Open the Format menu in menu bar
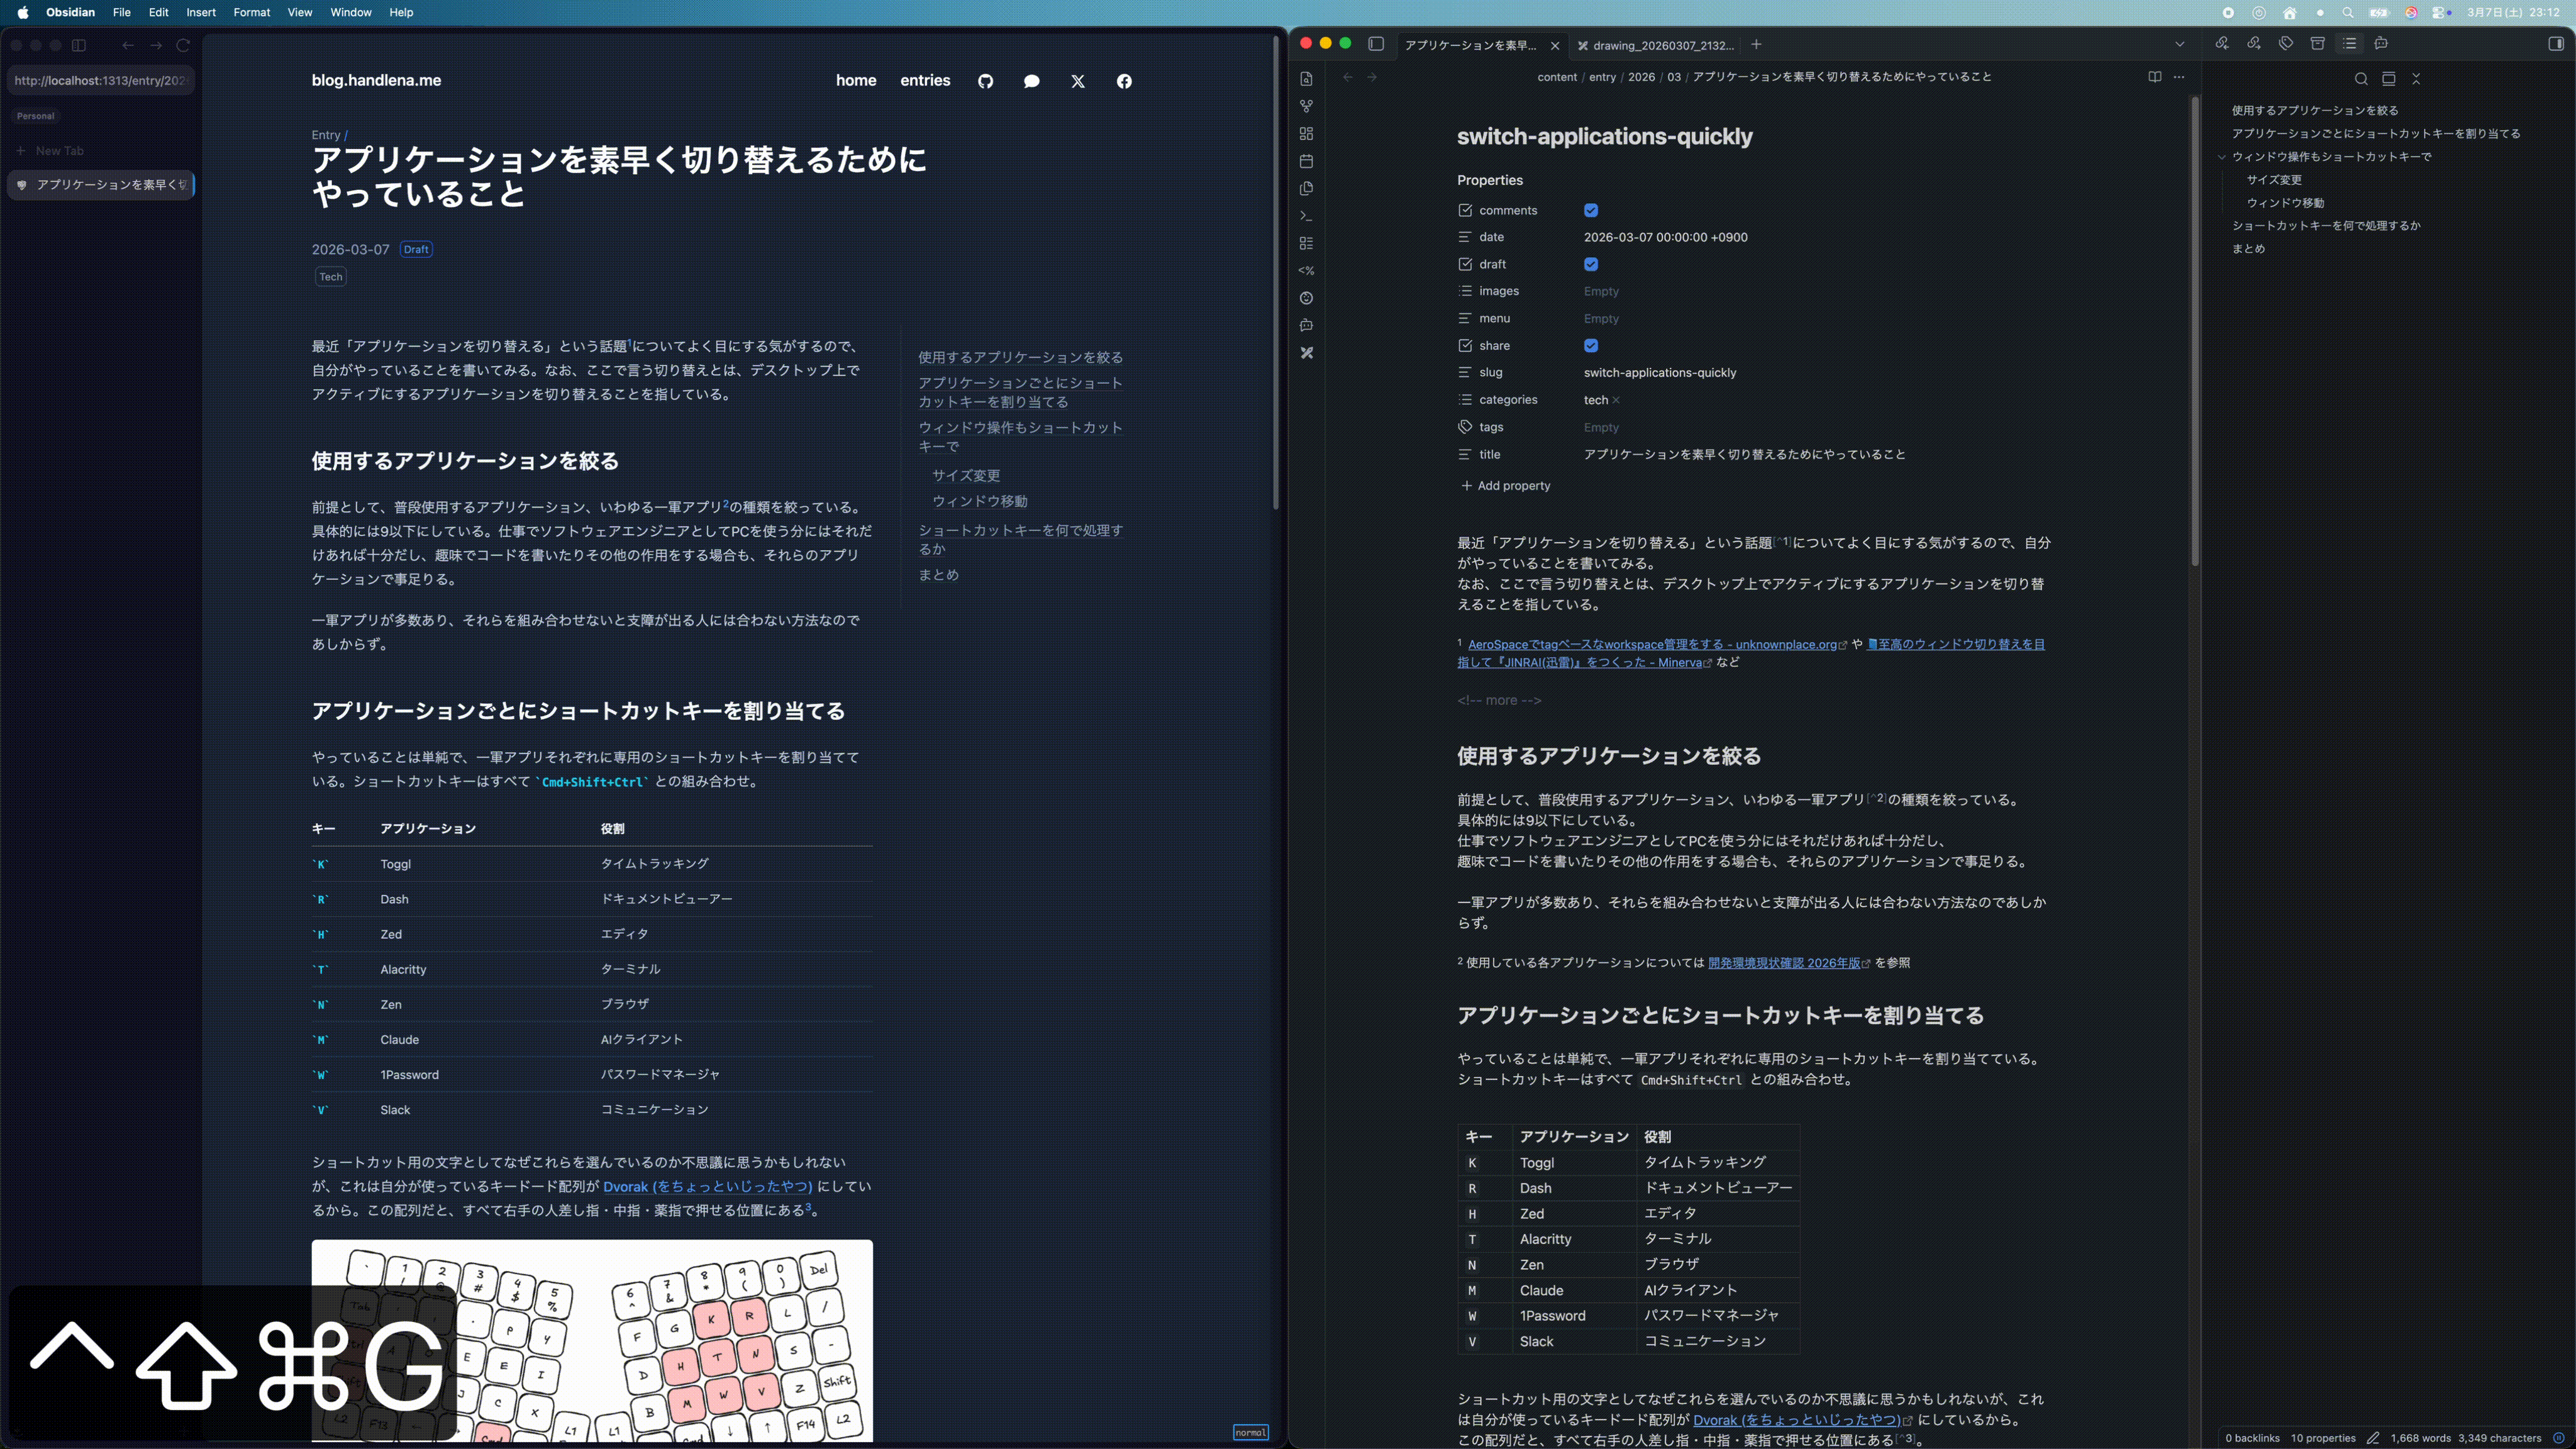 tap(251, 12)
